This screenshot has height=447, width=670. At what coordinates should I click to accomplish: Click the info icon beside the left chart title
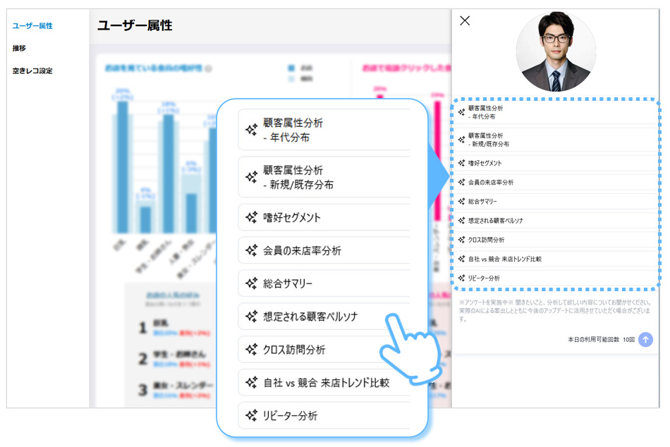pyautogui.click(x=208, y=69)
